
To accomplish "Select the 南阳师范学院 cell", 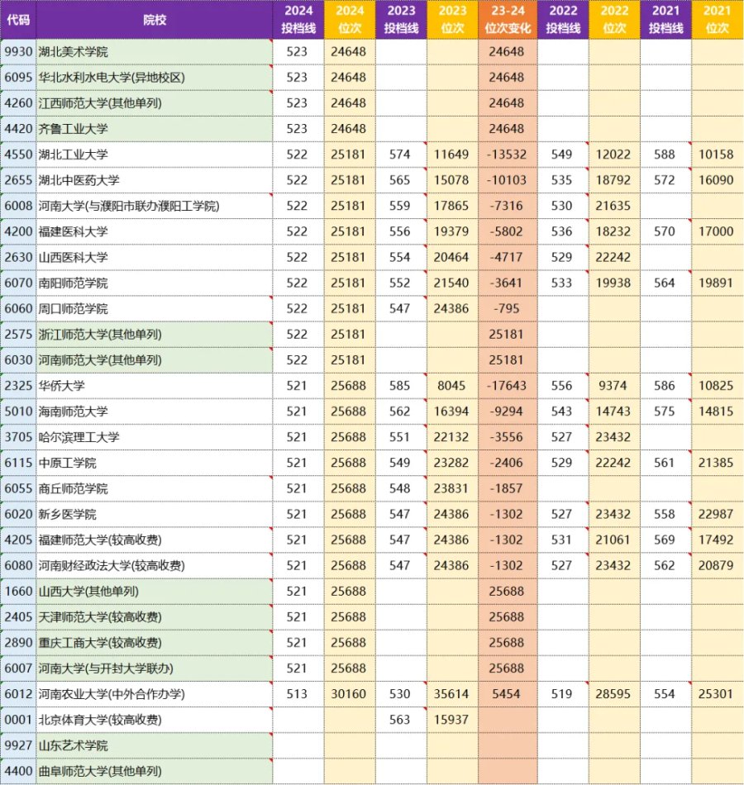I will click(x=155, y=283).
